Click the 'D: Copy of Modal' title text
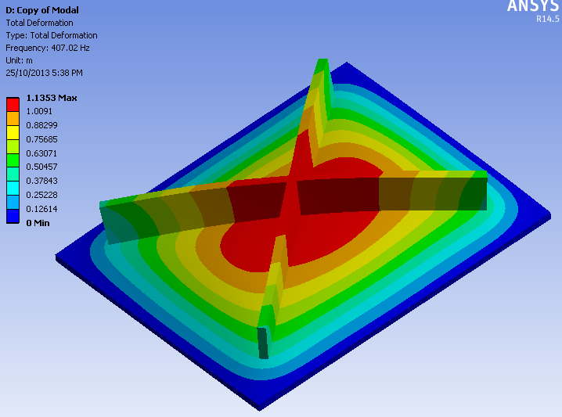Image resolution: width=562 pixels, height=417 pixels. [x=41, y=10]
